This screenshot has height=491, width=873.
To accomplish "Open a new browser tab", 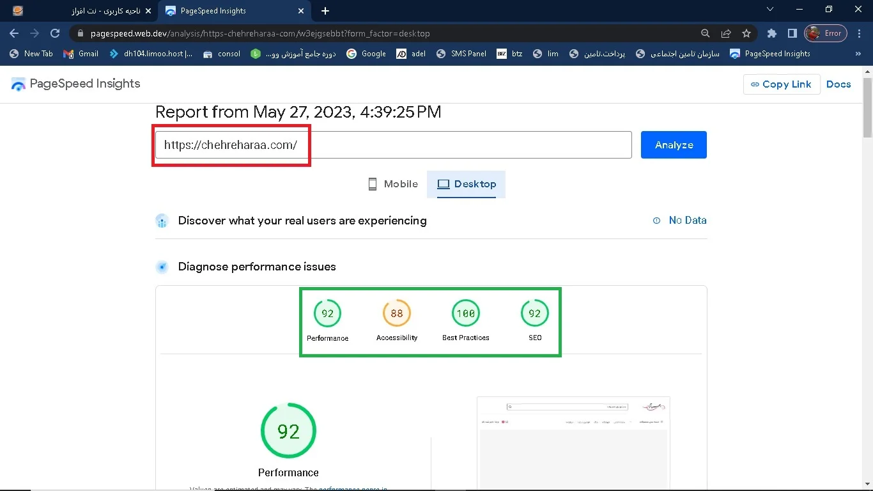I will point(325,11).
